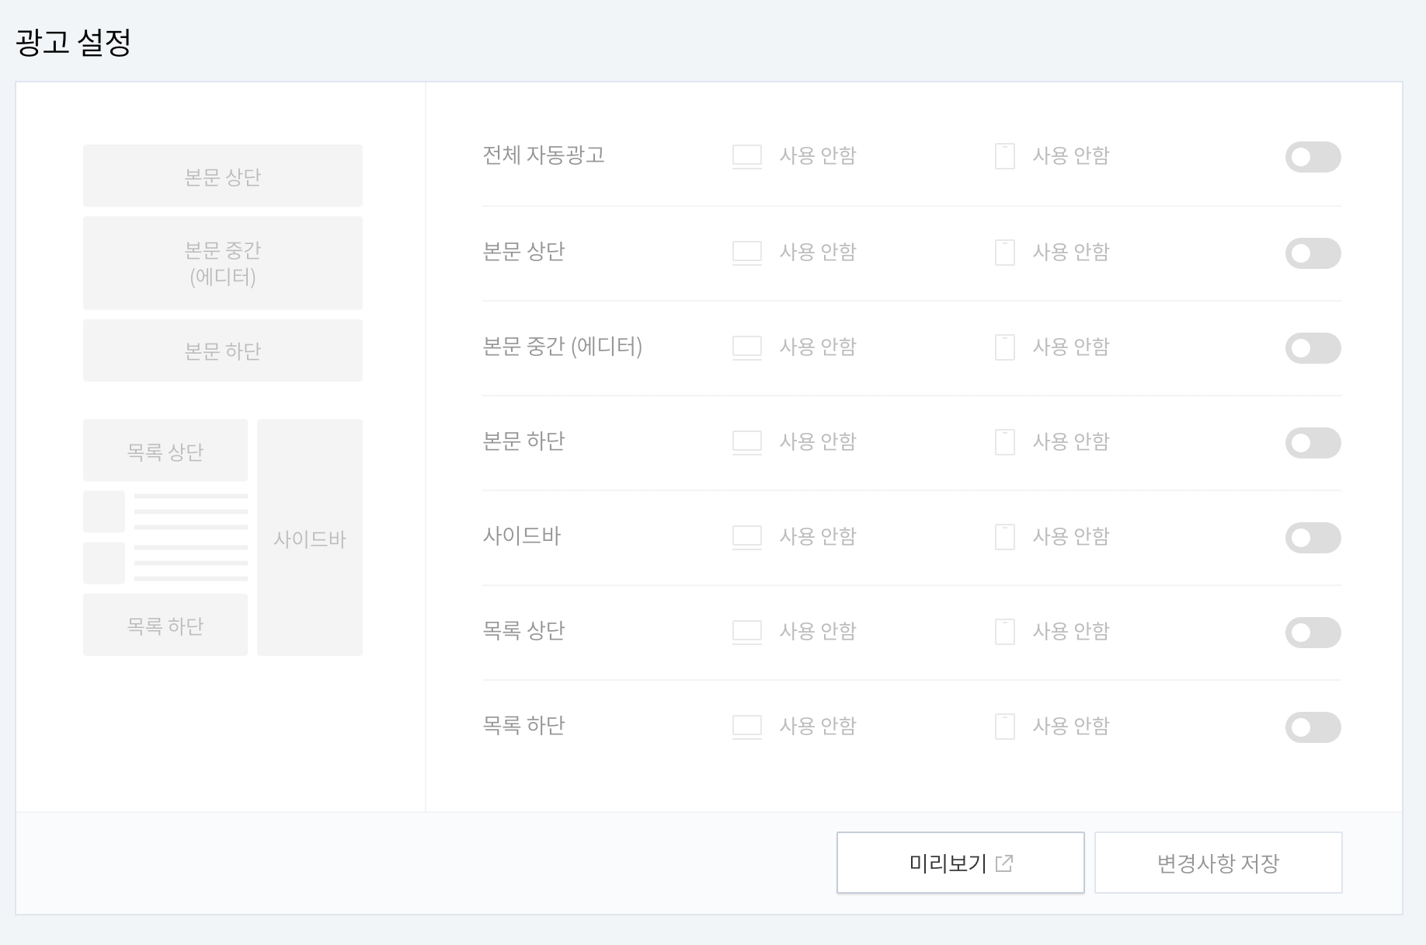Turn on the 목록 상단 toggle

click(x=1313, y=632)
